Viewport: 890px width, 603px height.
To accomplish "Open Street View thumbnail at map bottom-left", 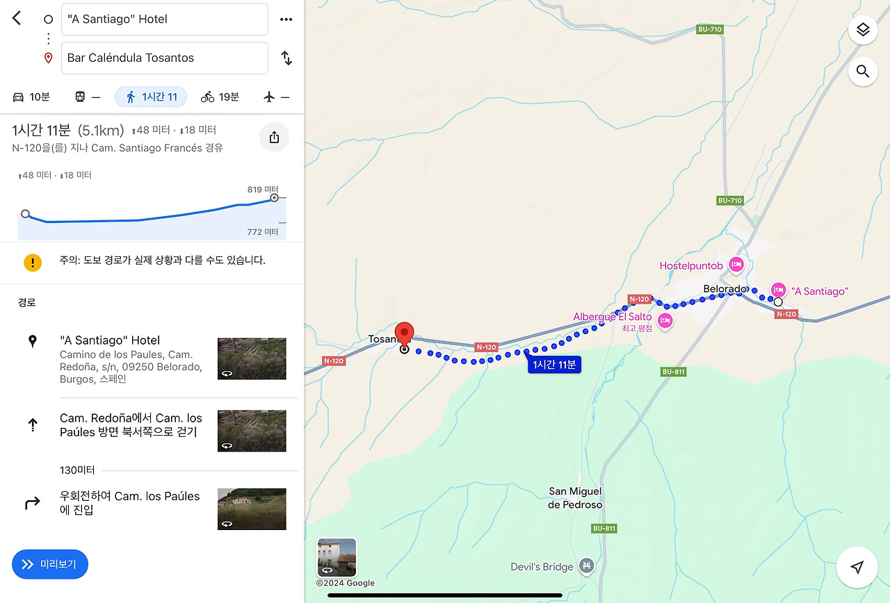I will point(337,557).
